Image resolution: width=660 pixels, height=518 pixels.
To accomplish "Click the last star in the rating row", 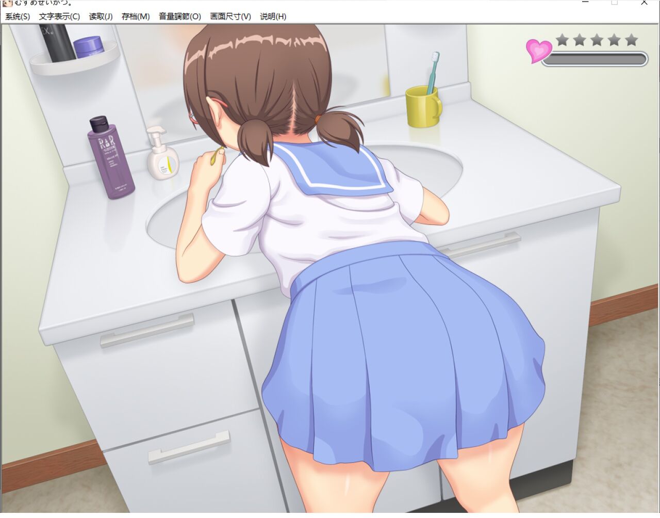I will pos(631,40).
